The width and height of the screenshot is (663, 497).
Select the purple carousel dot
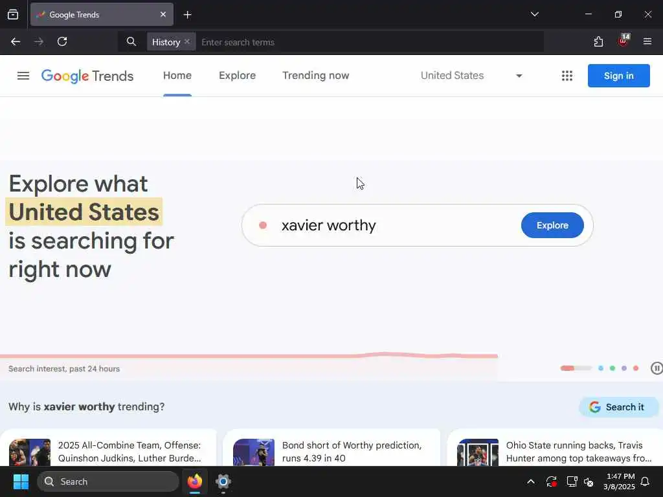pos(624,368)
